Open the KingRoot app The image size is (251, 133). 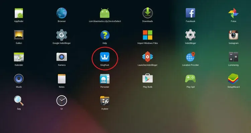(105, 57)
